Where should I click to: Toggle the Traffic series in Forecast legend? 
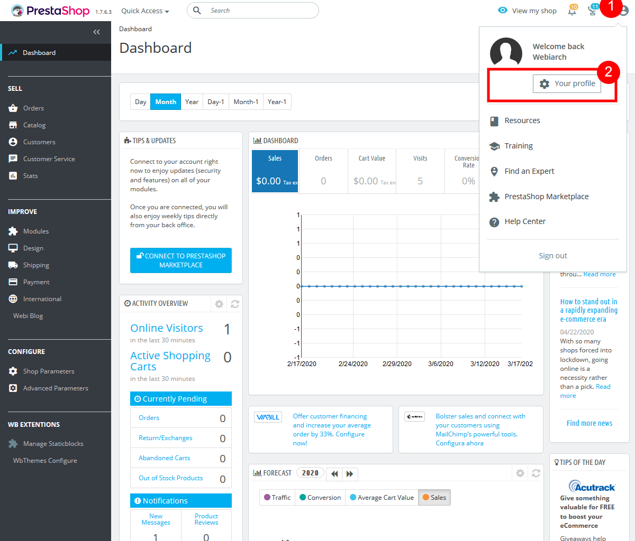point(277,497)
